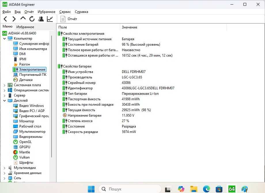Image resolution: width=265 pixels, height=193 pixels.
Task: Expand the Операционная система node
Action: click(5, 90)
